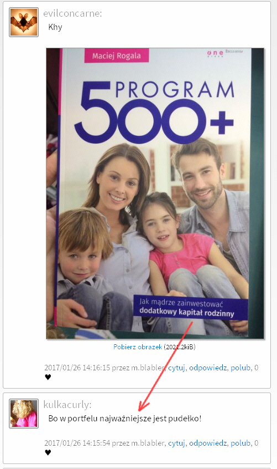Click the heart icon under kulkacurly's post
This screenshot has width=277, height=469.
click(x=48, y=452)
